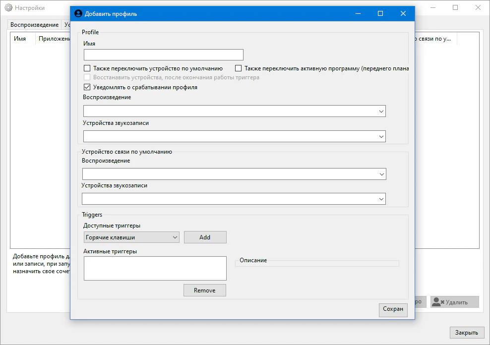Check Также переключить активную программу option
The image size is (490, 345).
239,68
